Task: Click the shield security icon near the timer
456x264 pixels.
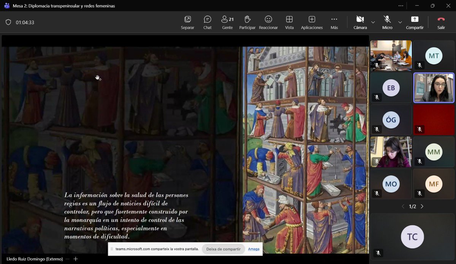Action: (8, 22)
